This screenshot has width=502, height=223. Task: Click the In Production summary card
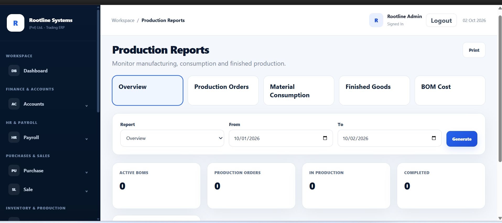346,186
